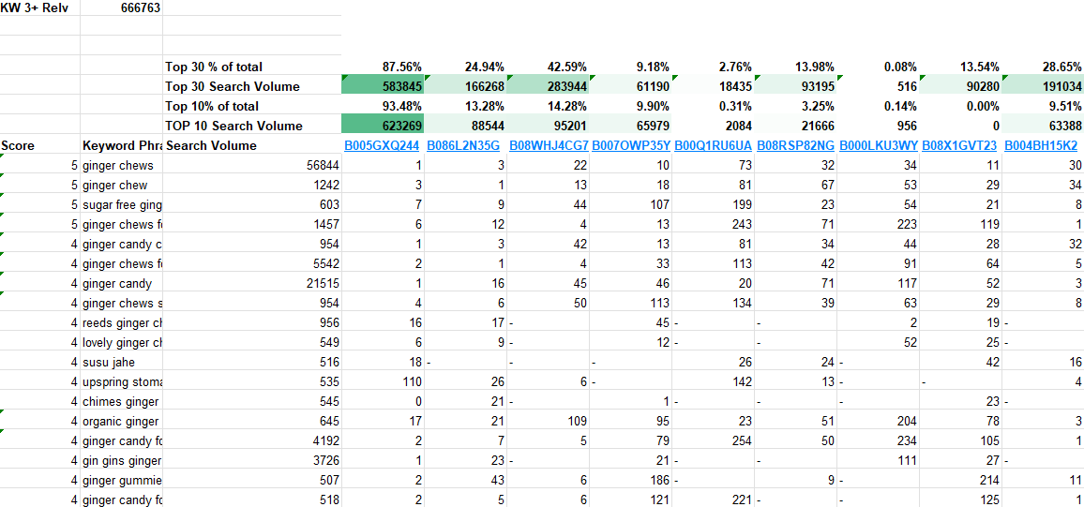
Task: Select the Search Volume column header
Action: [252, 146]
